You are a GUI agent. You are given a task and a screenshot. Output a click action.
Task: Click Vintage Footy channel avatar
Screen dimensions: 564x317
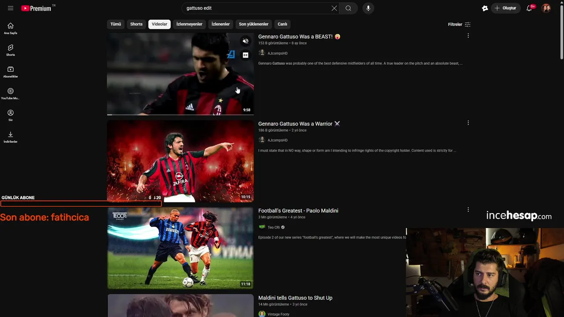[262, 314]
